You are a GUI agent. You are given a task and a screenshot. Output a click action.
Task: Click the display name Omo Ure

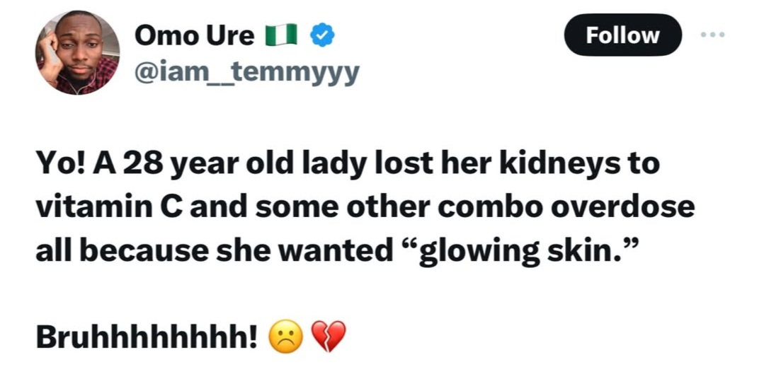pos(194,35)
